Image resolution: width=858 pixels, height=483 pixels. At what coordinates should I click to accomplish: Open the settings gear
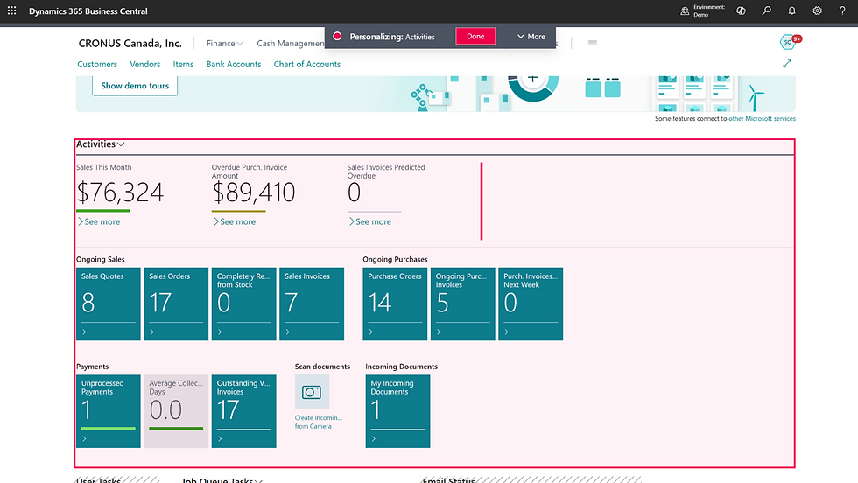coord(817,10)
